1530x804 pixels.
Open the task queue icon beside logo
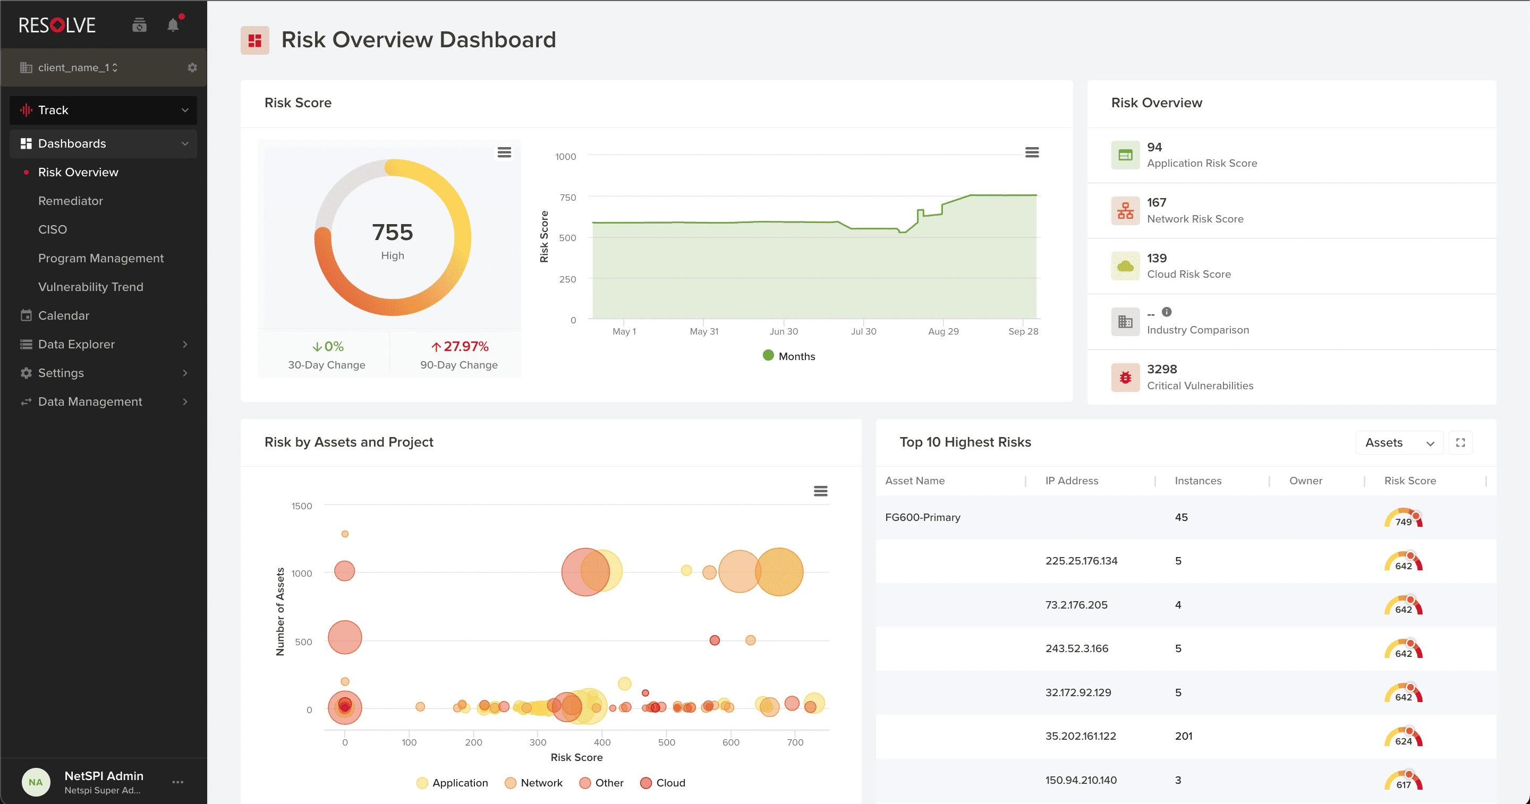(139, 25)
